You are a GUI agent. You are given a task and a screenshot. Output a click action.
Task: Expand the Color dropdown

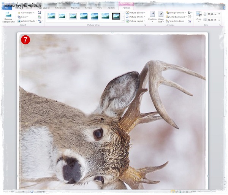pos(24,17)
